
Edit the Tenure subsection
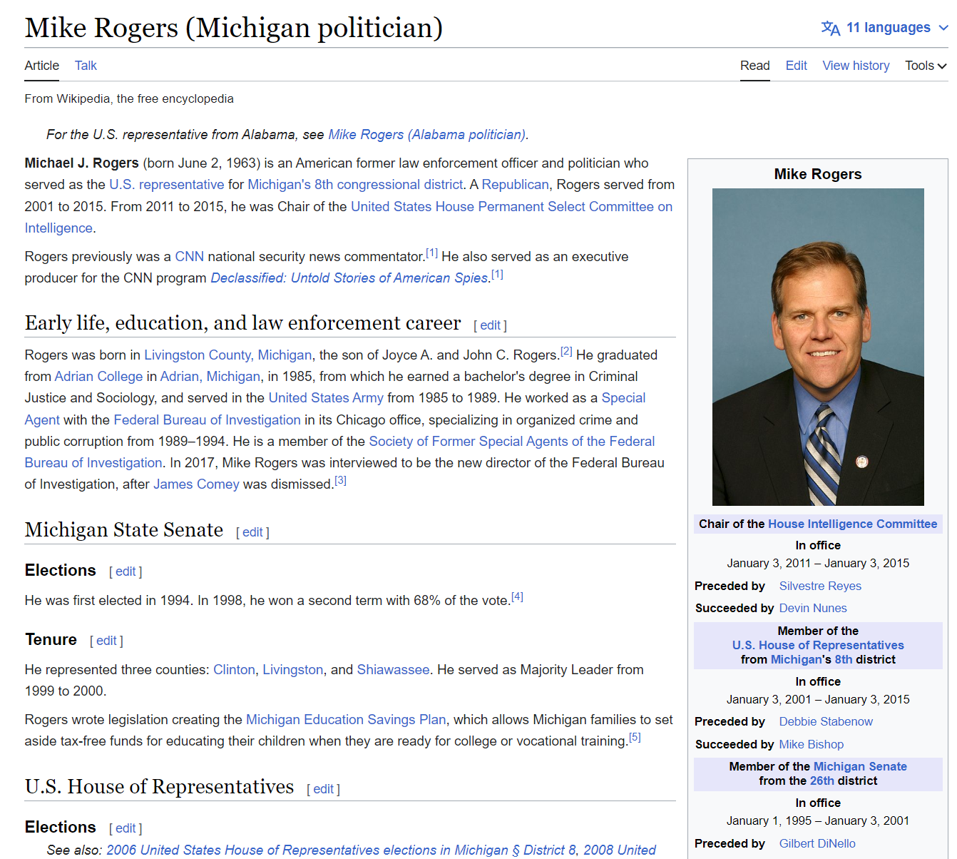(106, 641)
